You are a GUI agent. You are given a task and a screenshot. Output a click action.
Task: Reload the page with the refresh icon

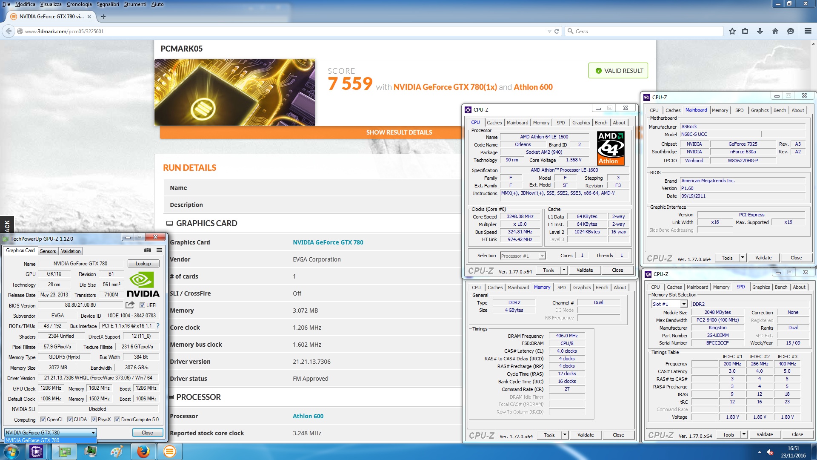point(557,32)
